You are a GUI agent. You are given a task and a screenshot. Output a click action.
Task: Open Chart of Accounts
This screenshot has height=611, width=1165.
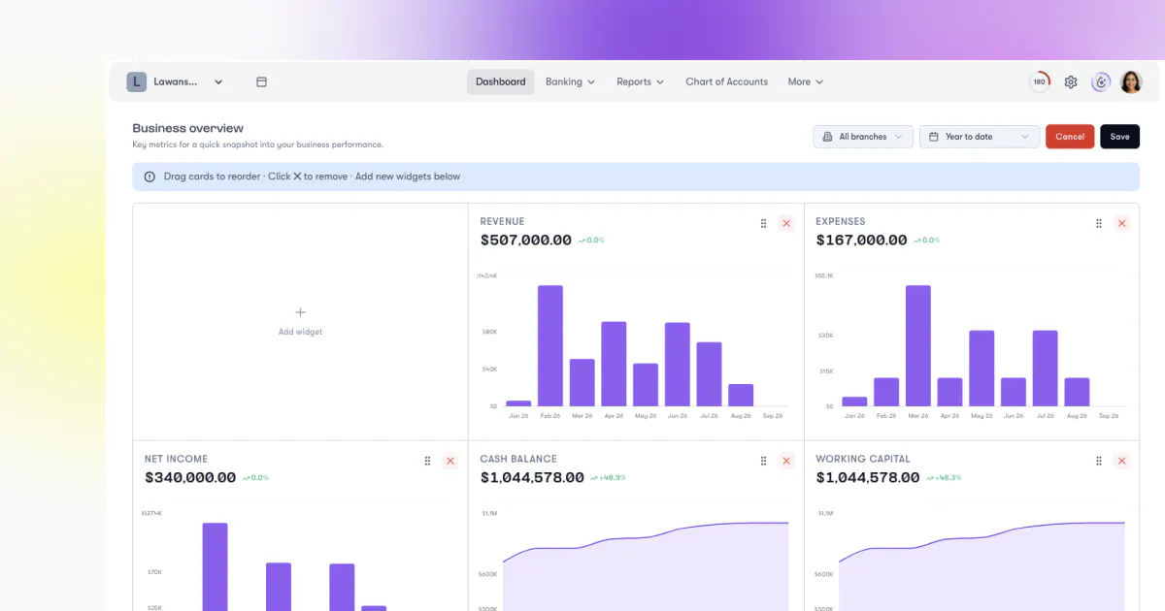click(x=726, y=82)
